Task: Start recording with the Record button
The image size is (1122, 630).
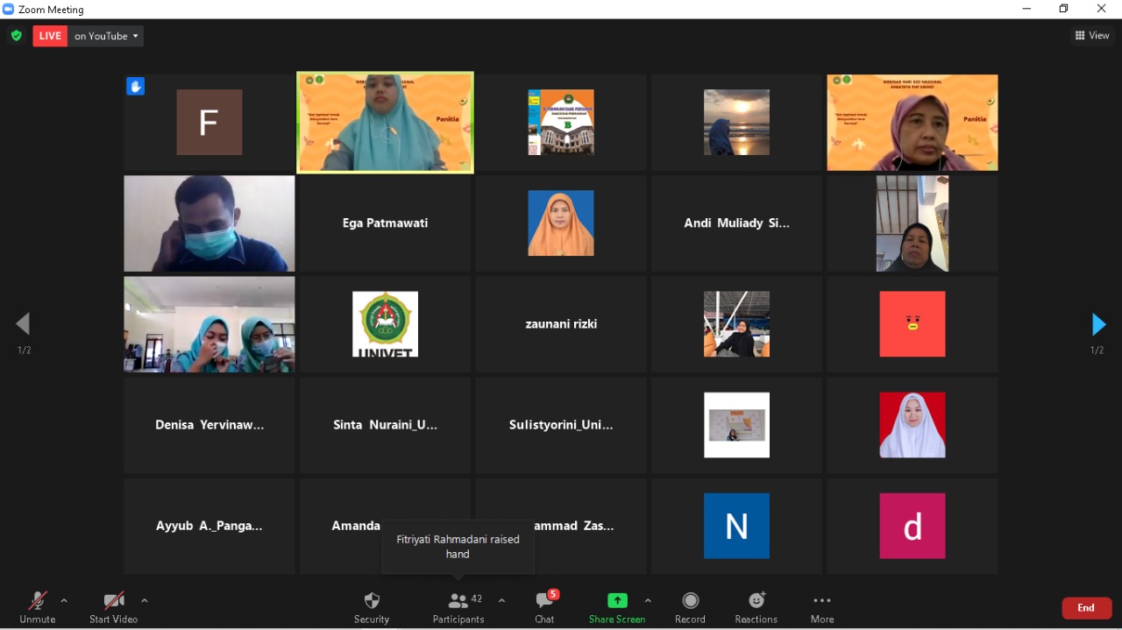Action: (x=690, y=607)
